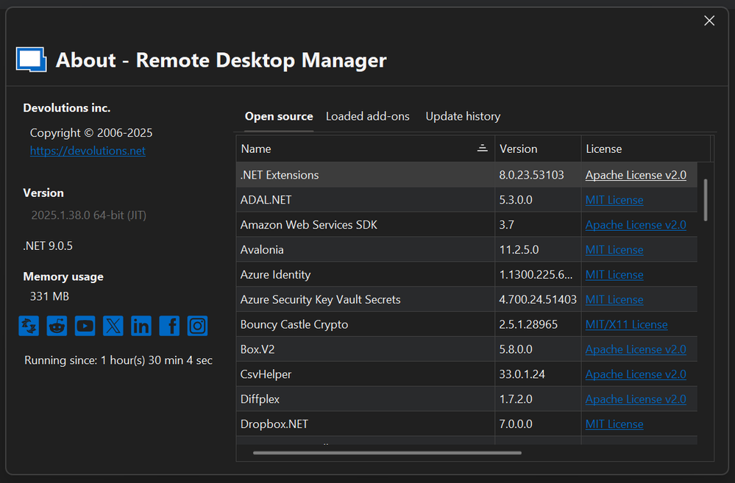This screenshot has width=735, height=483.
Task: Open the MIT License link for Azure Identity
Action: [614, 274]
